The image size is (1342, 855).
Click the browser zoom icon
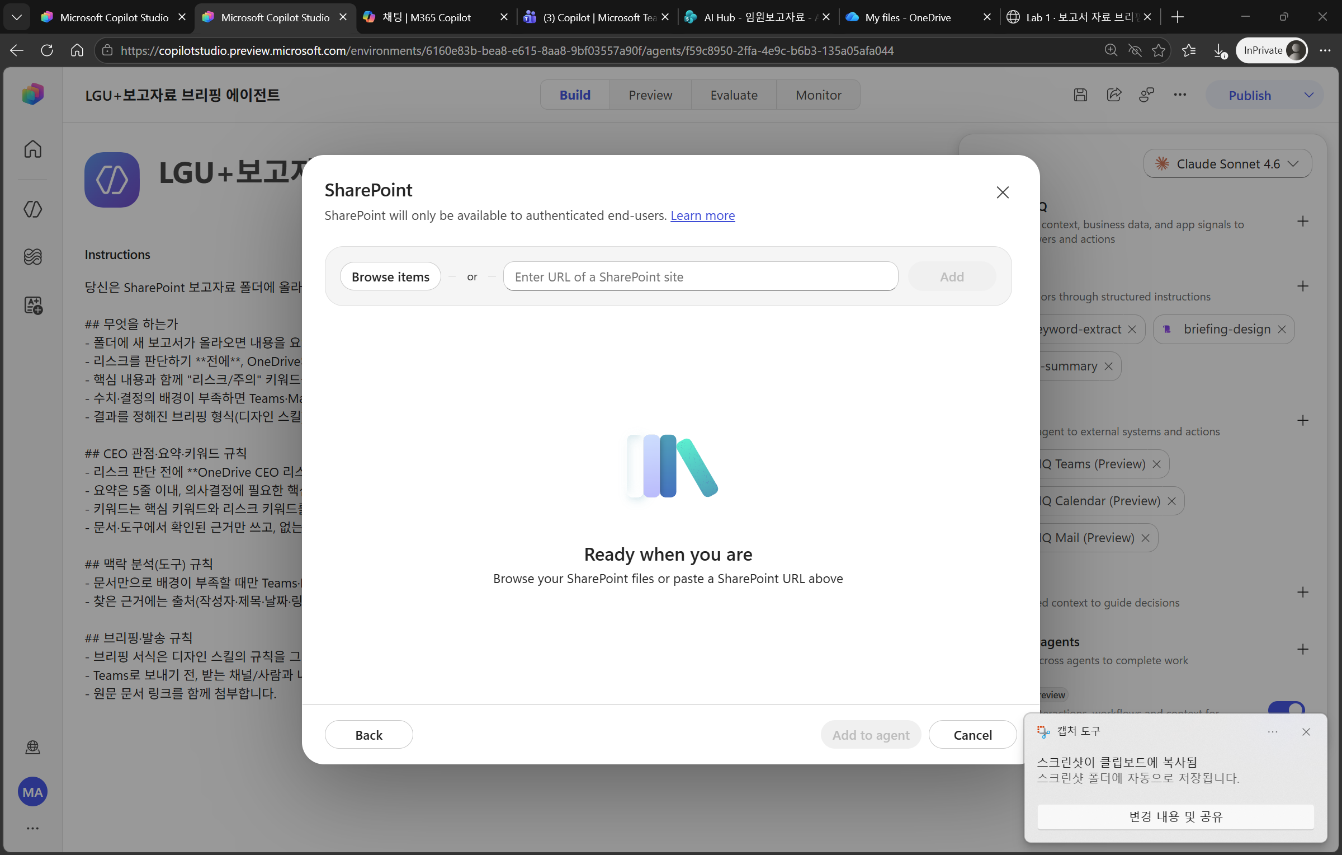coord(1111,50)
